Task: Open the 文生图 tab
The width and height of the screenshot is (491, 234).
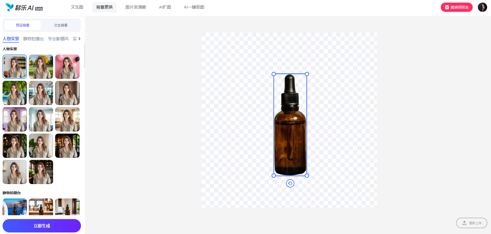Action: (x=77, y=7)
